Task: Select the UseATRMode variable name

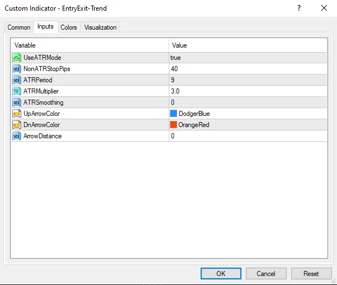Action: point(42,58)
